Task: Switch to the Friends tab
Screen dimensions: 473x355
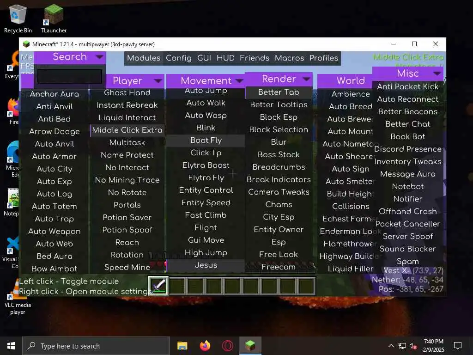Action: [x=255, y=58]
